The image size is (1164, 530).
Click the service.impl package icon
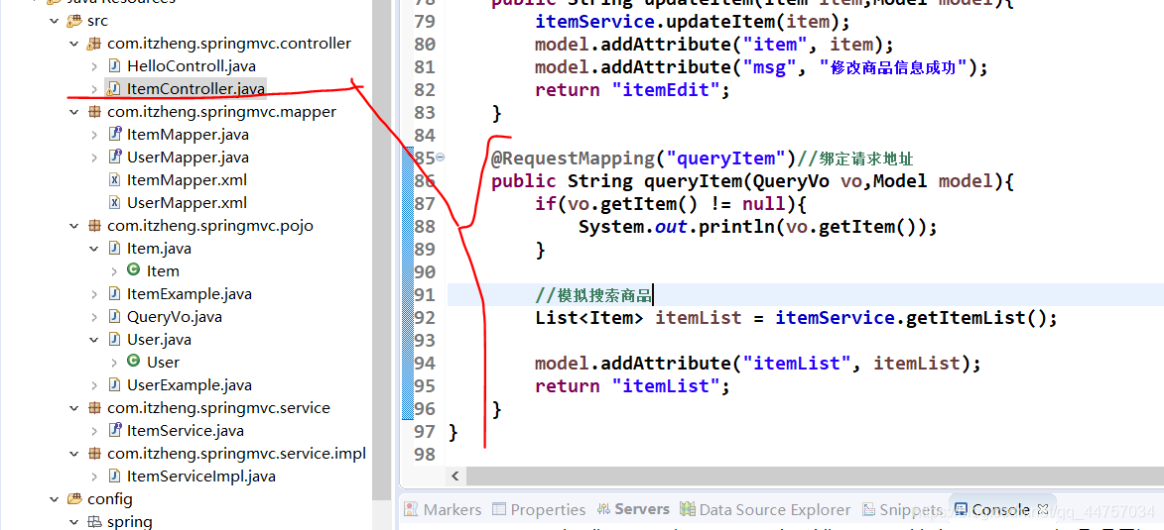coord(94,453)
